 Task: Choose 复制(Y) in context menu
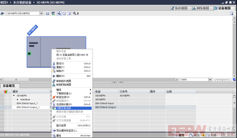coord(72,67)
